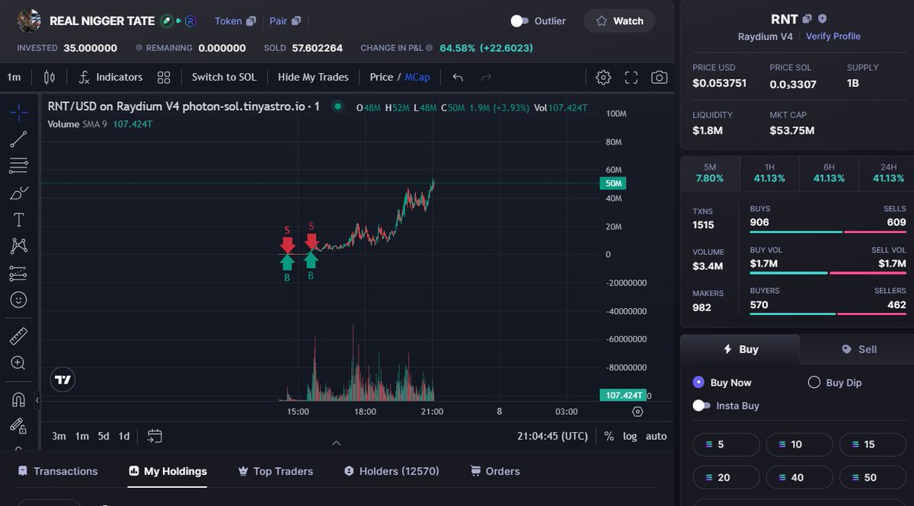The image size is (914, 506).
Task: Open the Indicators menu
Action: coord(111,77)
